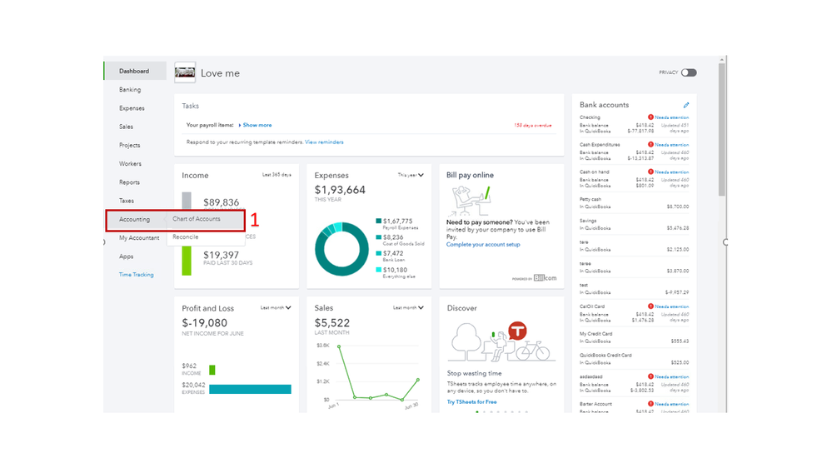Select the QuickBooks Credit Card account row
This screenshot has height=468, width=832.
(634, 359)
